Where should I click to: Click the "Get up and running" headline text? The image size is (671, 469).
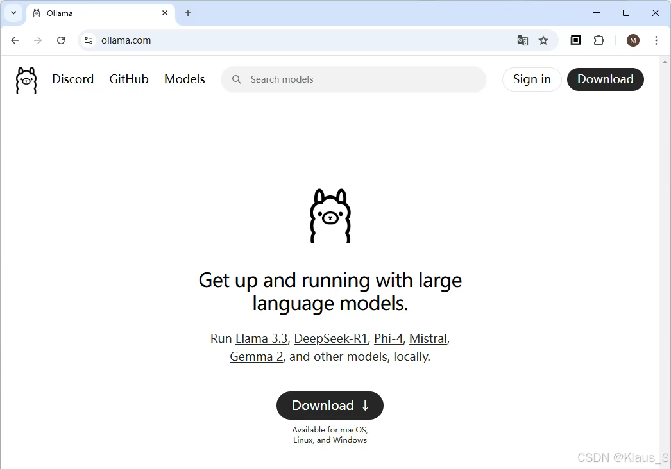click(330, 292)
